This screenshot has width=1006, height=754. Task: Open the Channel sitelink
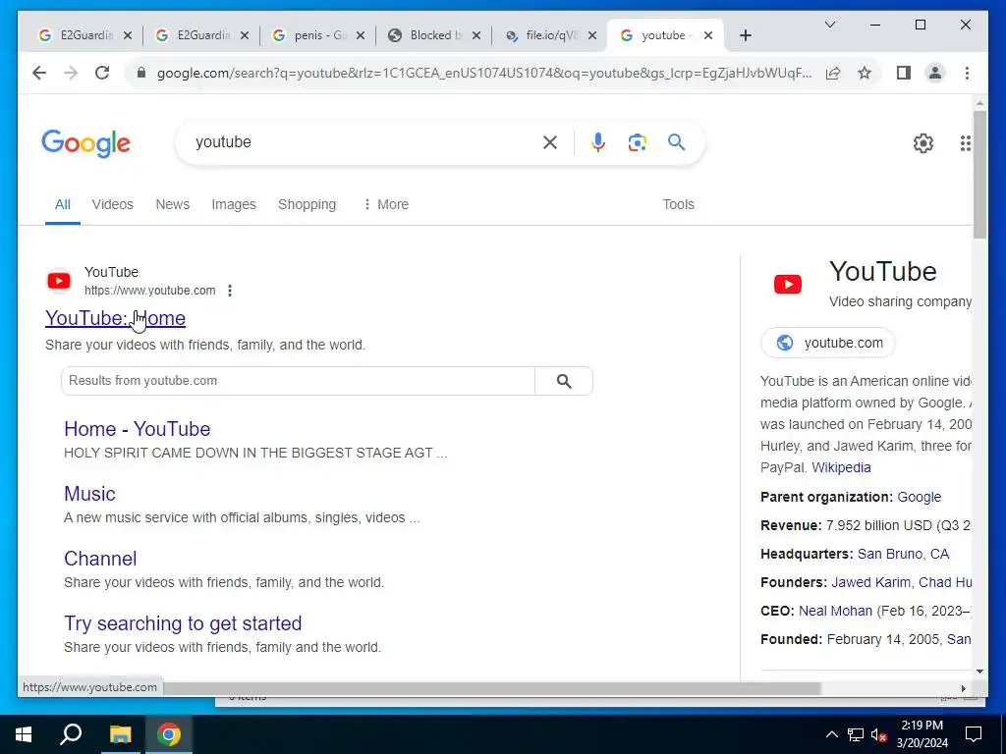(100, 559)
